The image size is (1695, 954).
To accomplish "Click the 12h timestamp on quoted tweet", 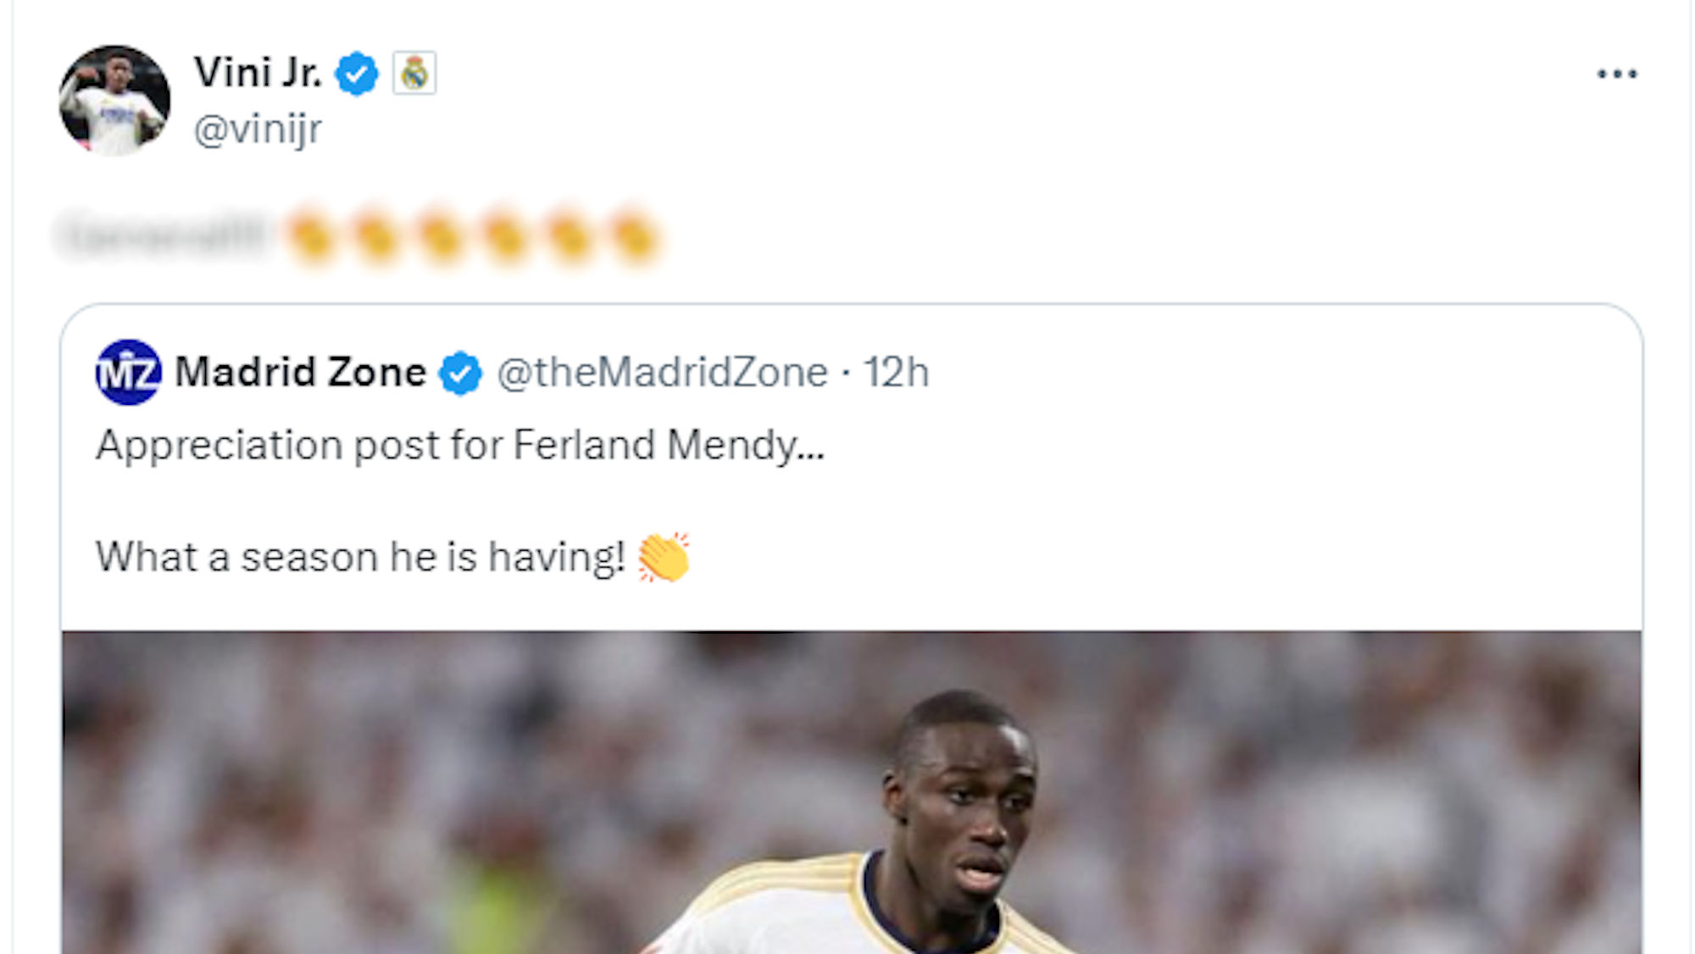I will point(896,373).
